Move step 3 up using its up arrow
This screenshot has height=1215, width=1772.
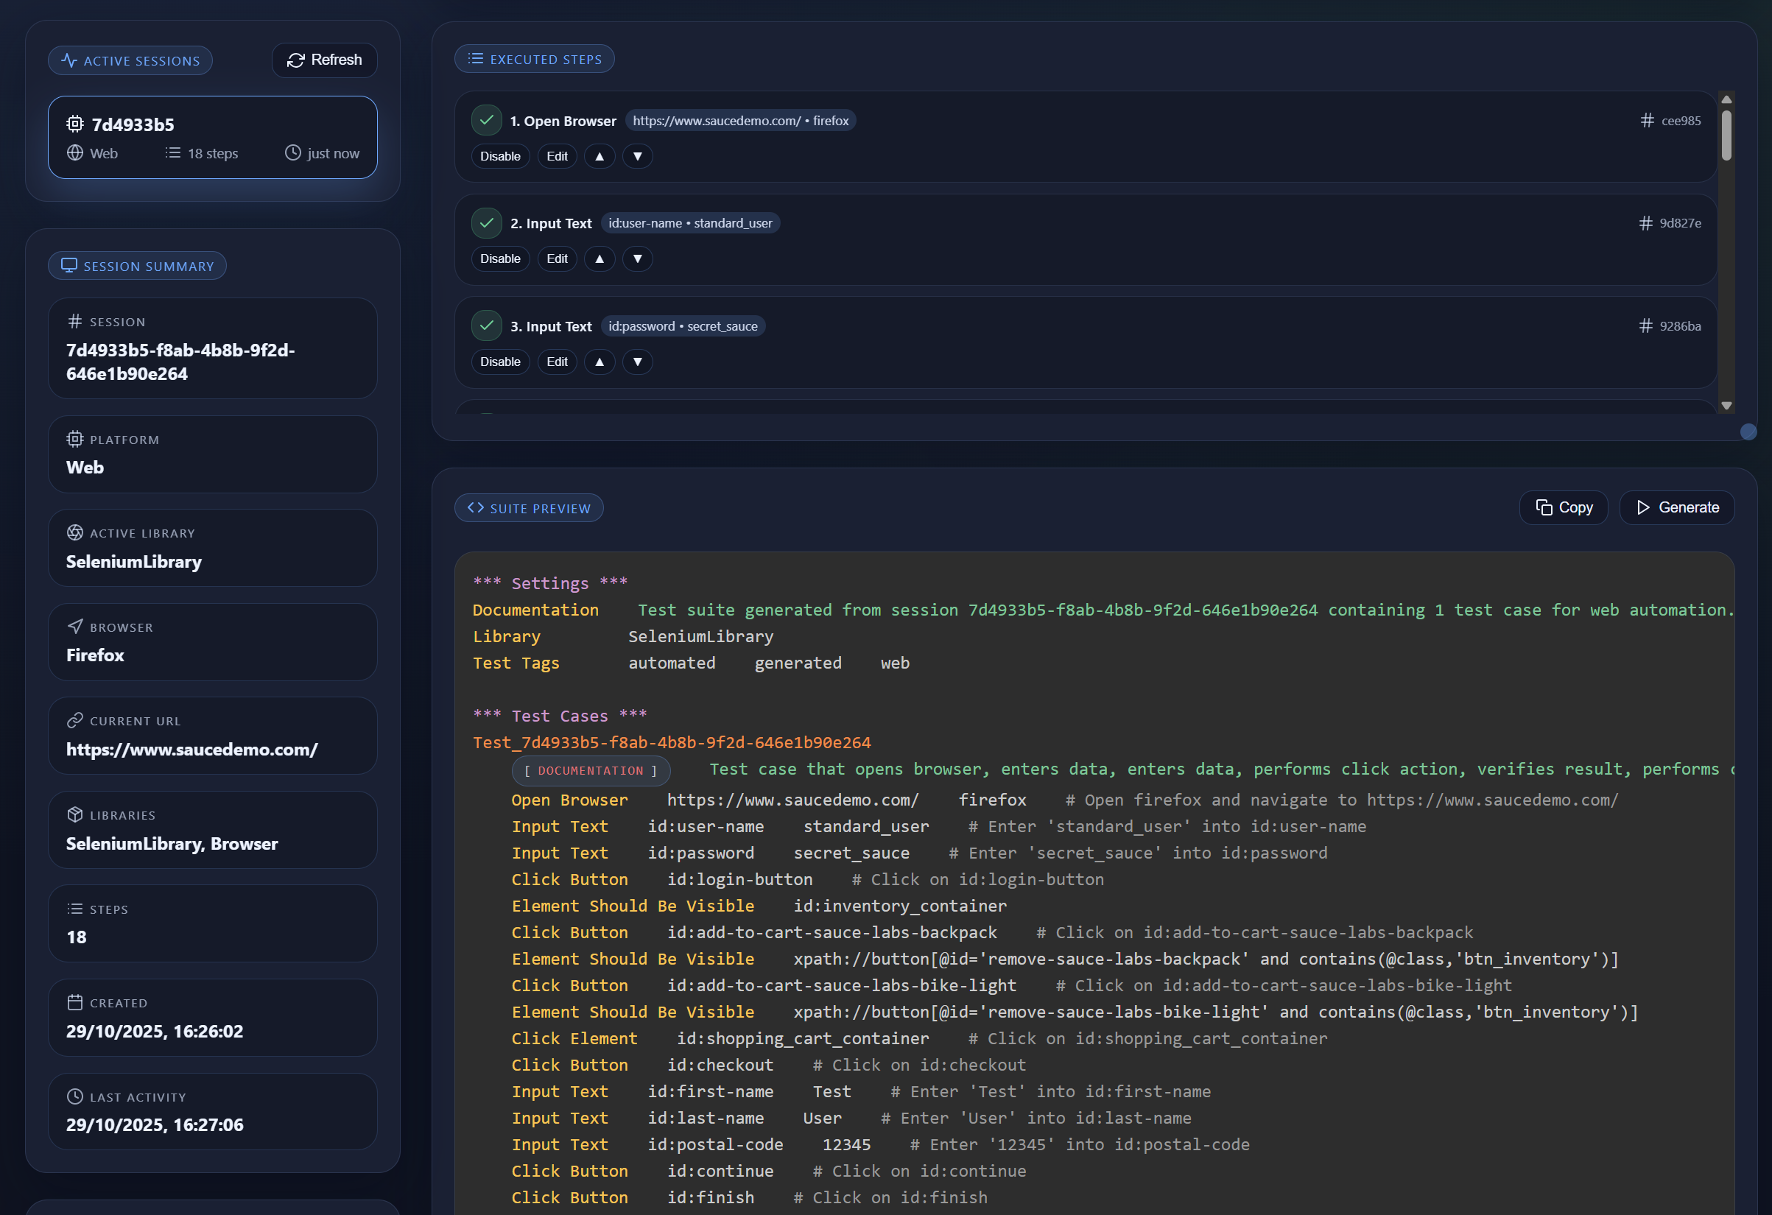[600, 362]
